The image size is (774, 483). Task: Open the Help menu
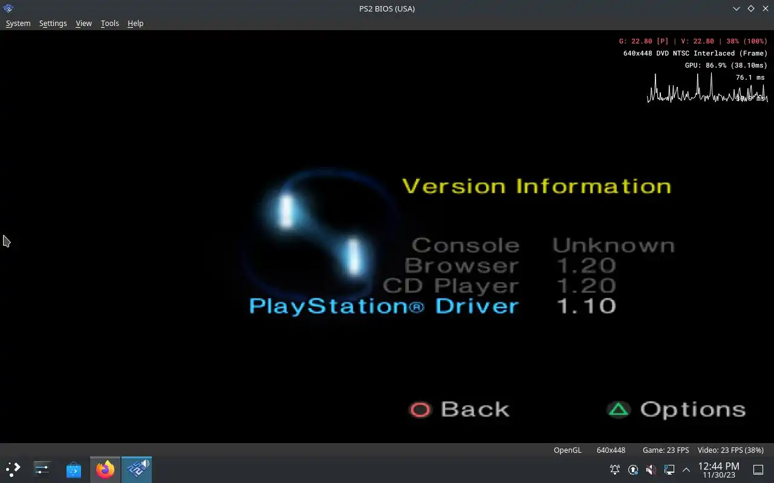click(135, 23)
